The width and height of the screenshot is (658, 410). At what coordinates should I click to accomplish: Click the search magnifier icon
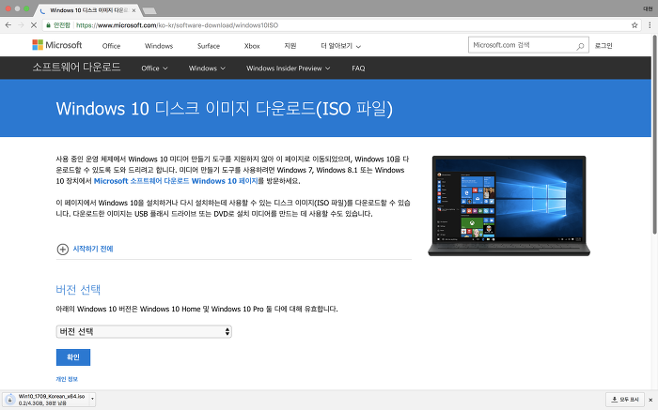pos(580,46)
